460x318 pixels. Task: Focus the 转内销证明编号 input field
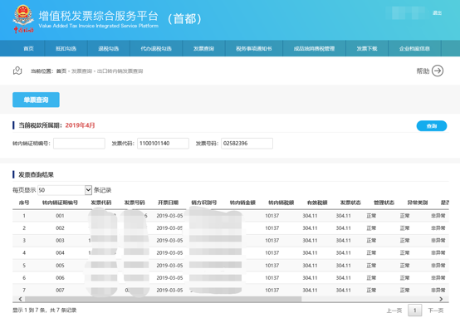point(79,144)
